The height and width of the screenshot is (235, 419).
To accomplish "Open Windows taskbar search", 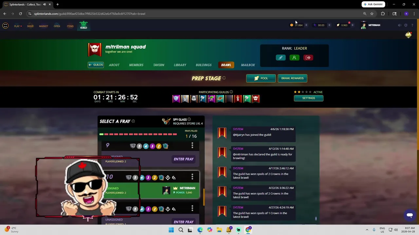I will pyautogui.click(x=181, y=230).
